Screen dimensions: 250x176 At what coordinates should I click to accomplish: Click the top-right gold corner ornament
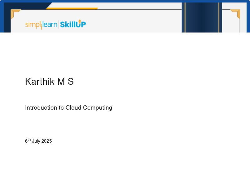(236, 13)
